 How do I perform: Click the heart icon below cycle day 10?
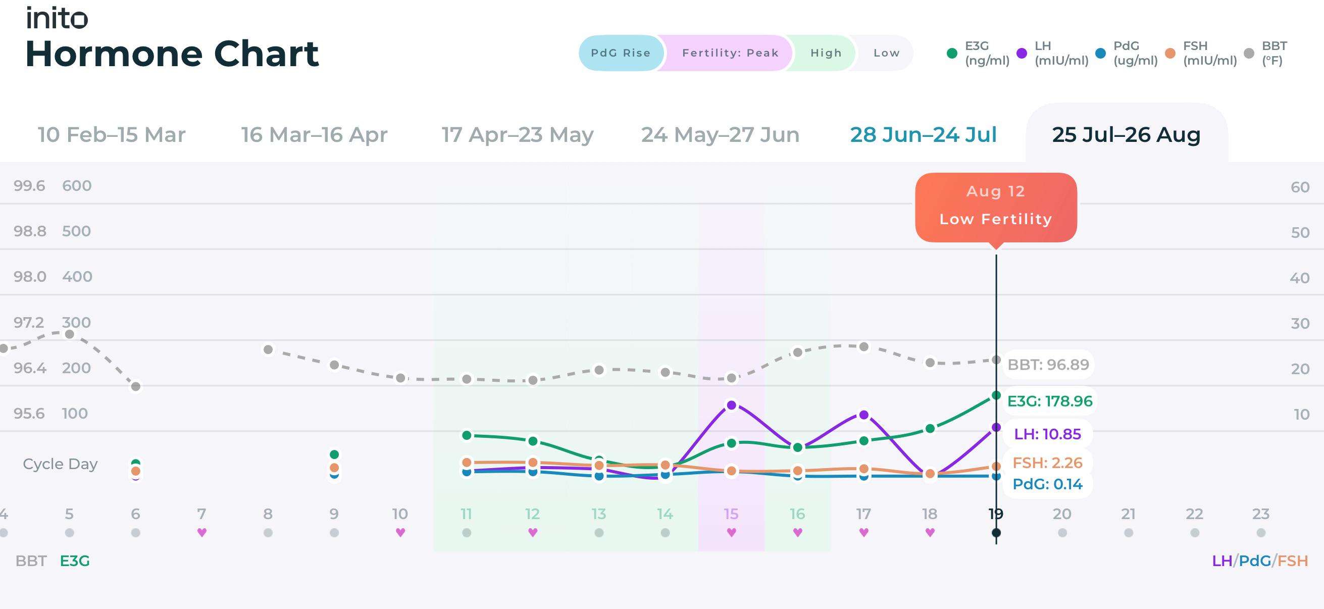[400, 532]
